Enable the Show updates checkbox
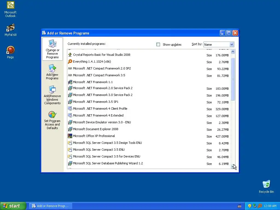 [x=158, y=45]
